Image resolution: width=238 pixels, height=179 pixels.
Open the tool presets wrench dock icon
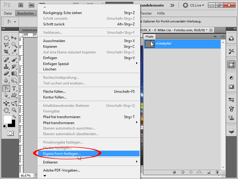pos(231,51)
